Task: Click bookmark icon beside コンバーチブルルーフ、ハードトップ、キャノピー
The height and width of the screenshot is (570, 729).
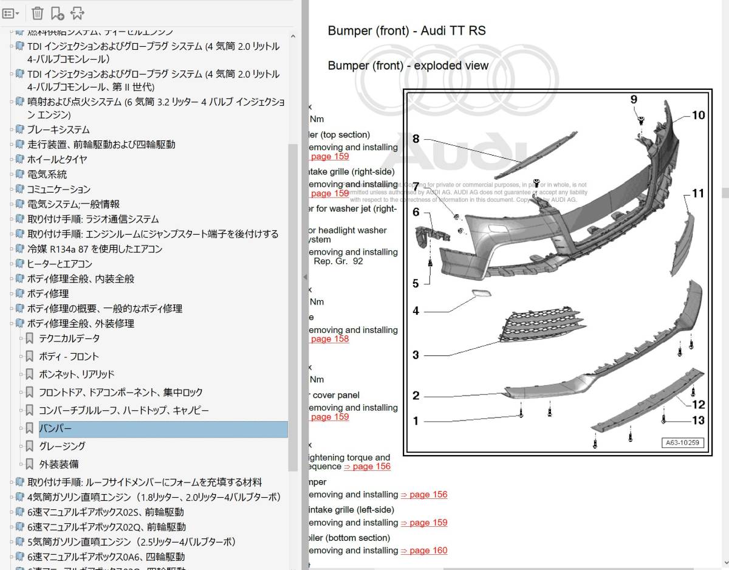Action: [x=29, y=410]
